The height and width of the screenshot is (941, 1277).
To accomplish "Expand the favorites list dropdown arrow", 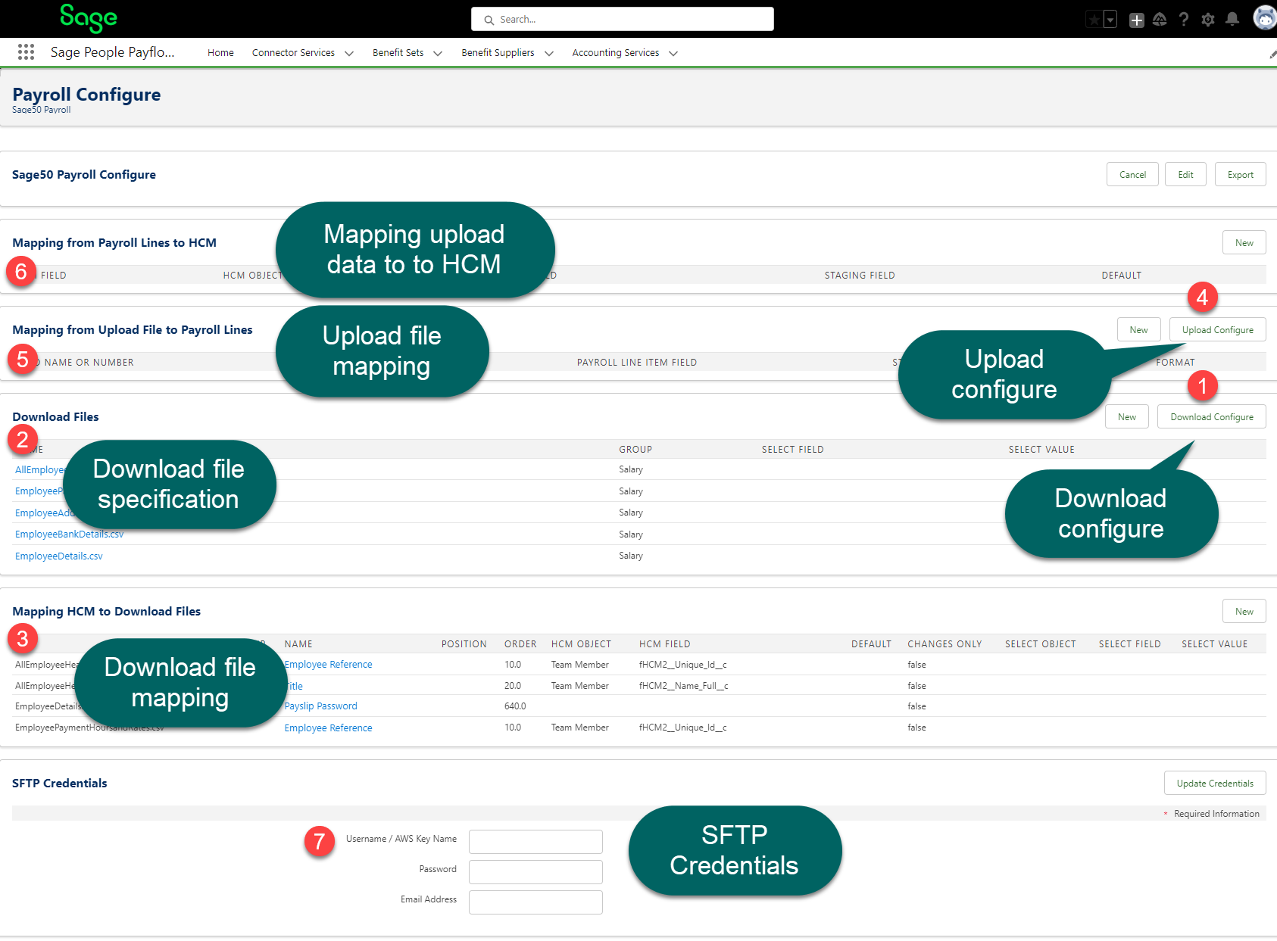I will pos(1110,20).
